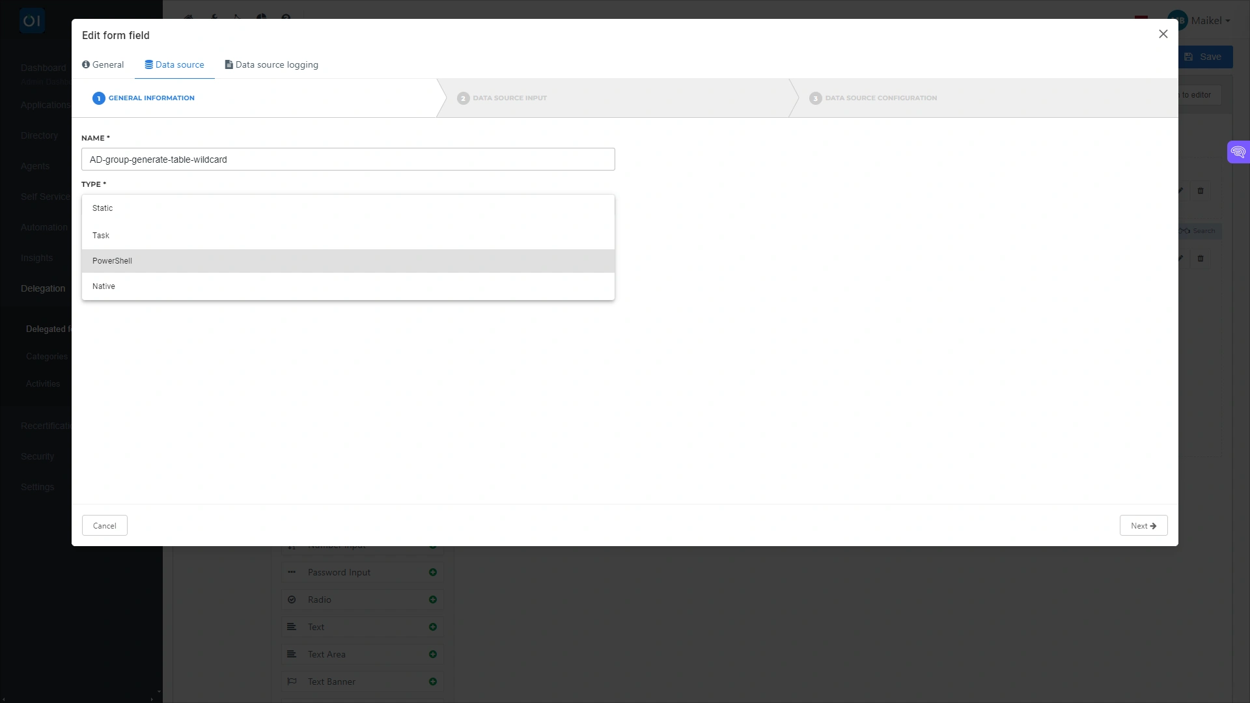The image size is (1250, 703).
Task: Open Data source logging tab
Action: 271,64
